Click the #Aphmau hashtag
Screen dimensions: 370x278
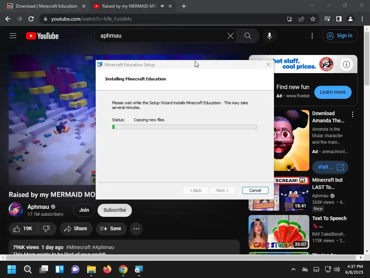103,247
